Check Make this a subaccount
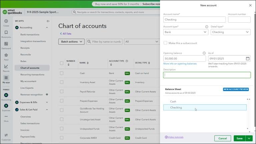256x144 pixels. click(165, 43)
